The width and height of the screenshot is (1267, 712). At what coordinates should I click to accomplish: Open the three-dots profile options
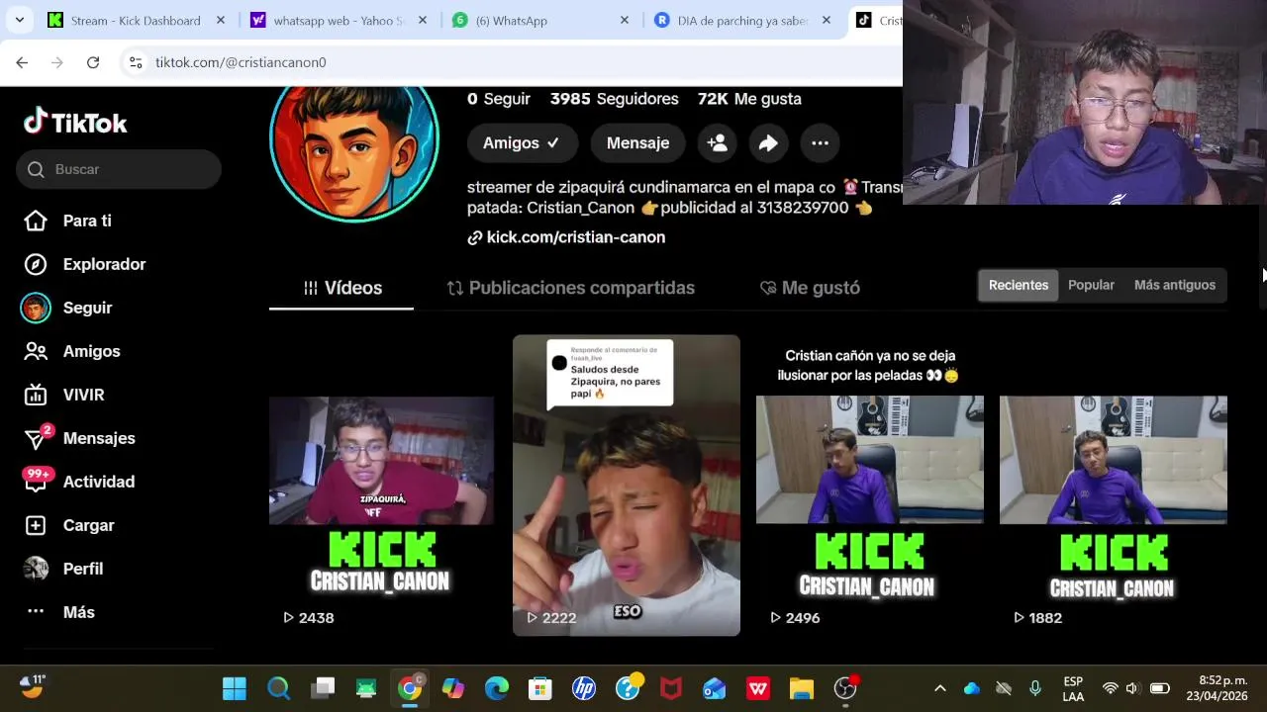(820, 143)
